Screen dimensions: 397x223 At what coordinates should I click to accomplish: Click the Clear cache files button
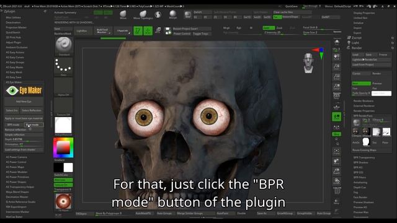coord(292,12)
